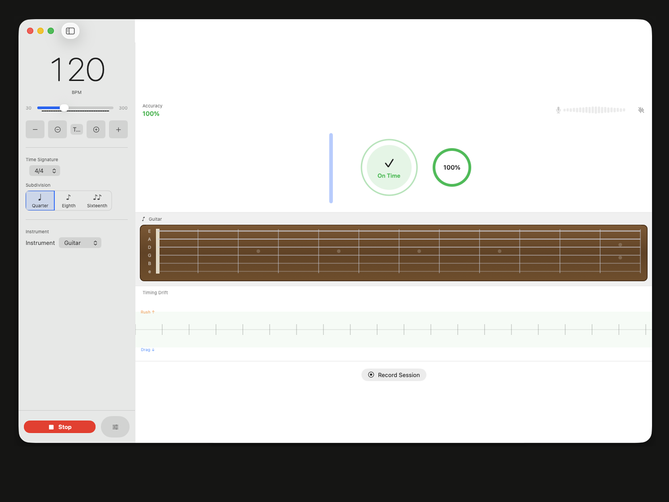The image size is (669, 502).
Task: Open the Guitar instrument dropdown
Action: coord(80,243)
